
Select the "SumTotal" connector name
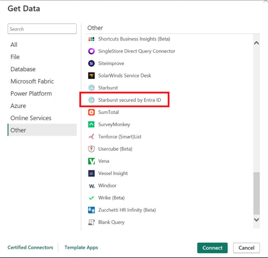(x=109, y=112)
